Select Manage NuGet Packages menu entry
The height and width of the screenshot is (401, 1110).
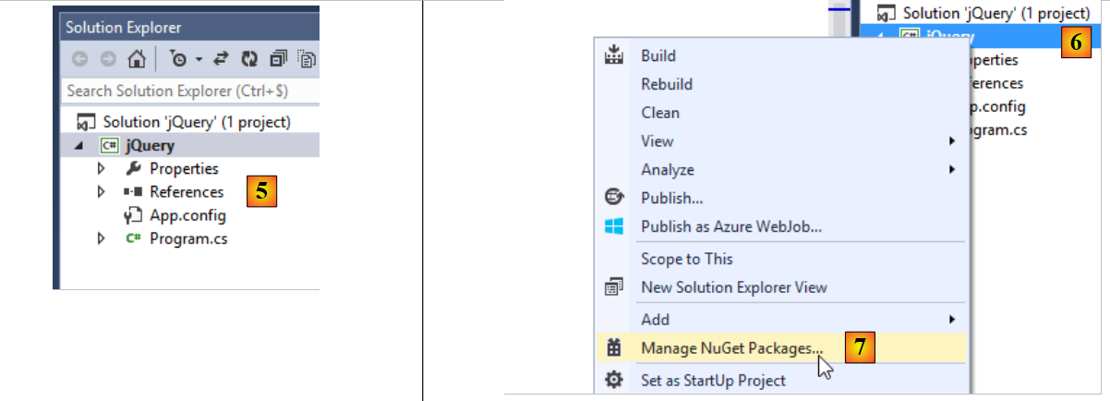(x=731, y=348)
